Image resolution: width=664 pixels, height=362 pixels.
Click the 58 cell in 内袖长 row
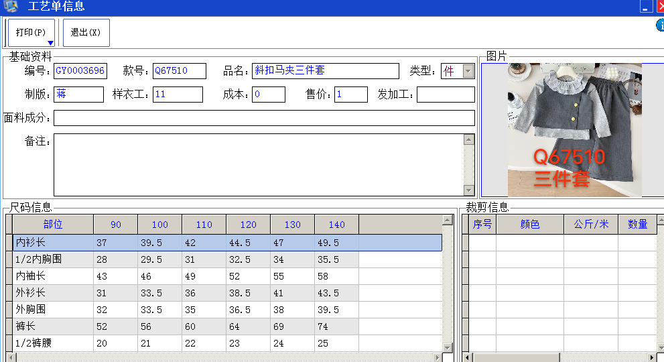[x=336, y=276]
